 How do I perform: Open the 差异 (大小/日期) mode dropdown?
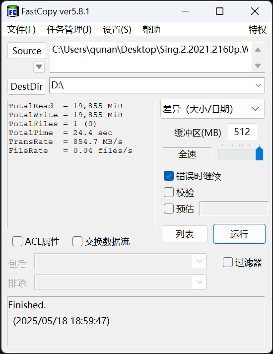click(x=212, y=109)
